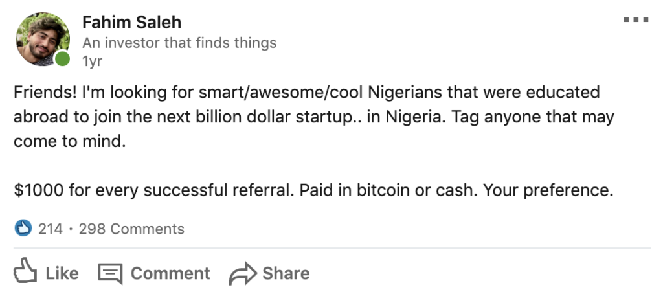Viewport: 663px width, 305px height.
Task: Open the Fahim Saleh name link
Action: (131, 22)
